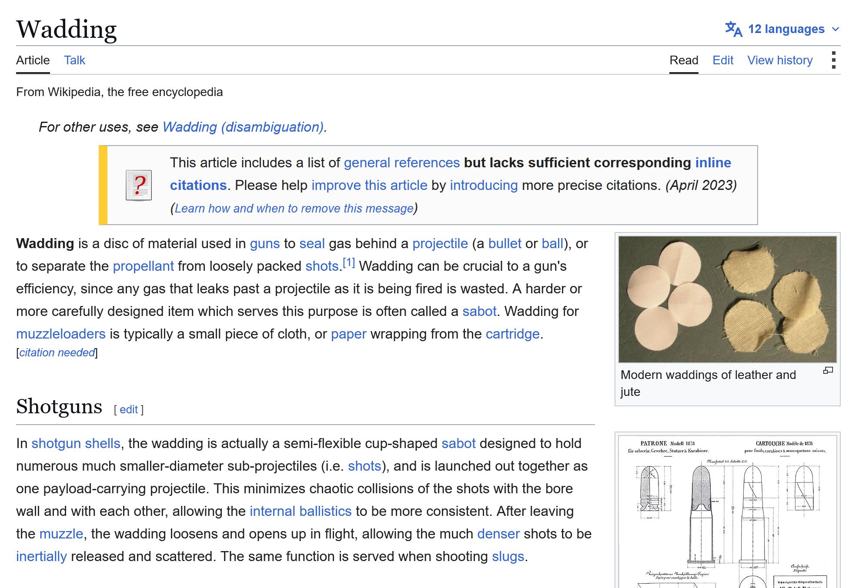Follow the general references link
This screenshot has width=849, height=588.
[402, 163]
